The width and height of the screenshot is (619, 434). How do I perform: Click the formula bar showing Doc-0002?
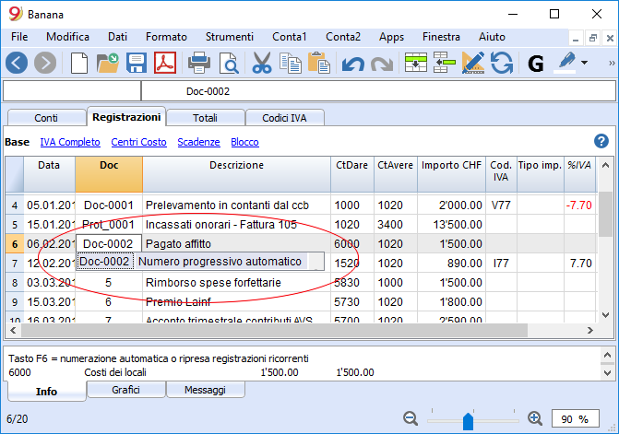pos(378,91)
